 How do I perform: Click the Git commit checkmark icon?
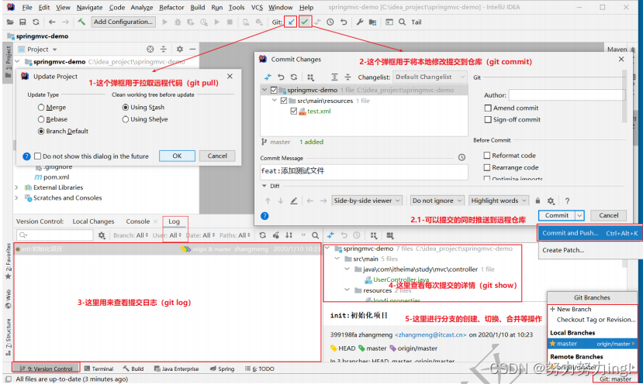point(305,22)
